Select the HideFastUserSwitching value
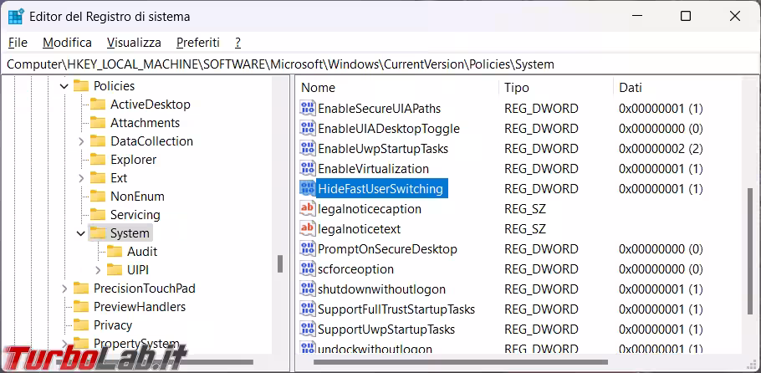Viewport: 761px width, 373px height. [380, 189]
